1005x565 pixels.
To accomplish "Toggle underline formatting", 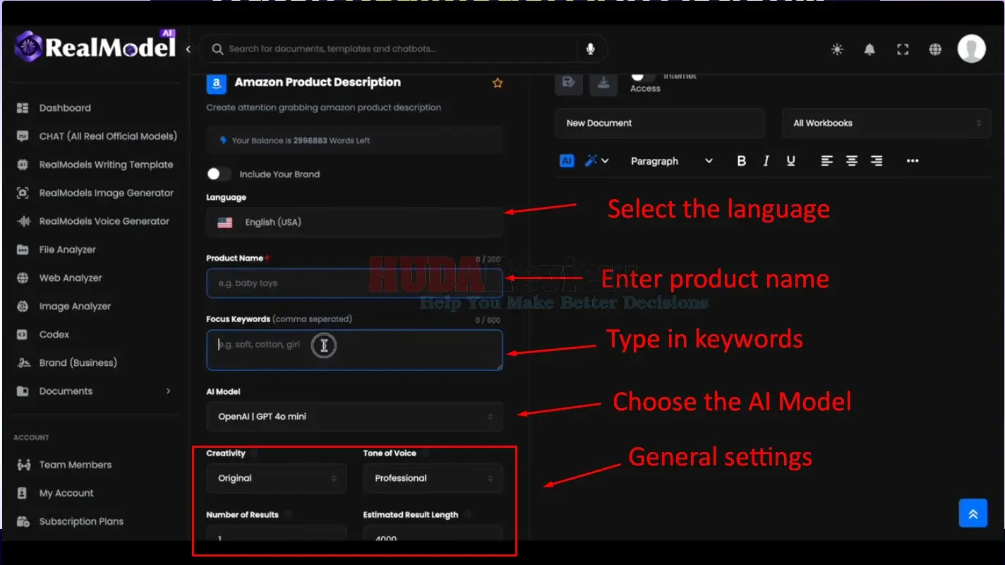I will point(790,161).
